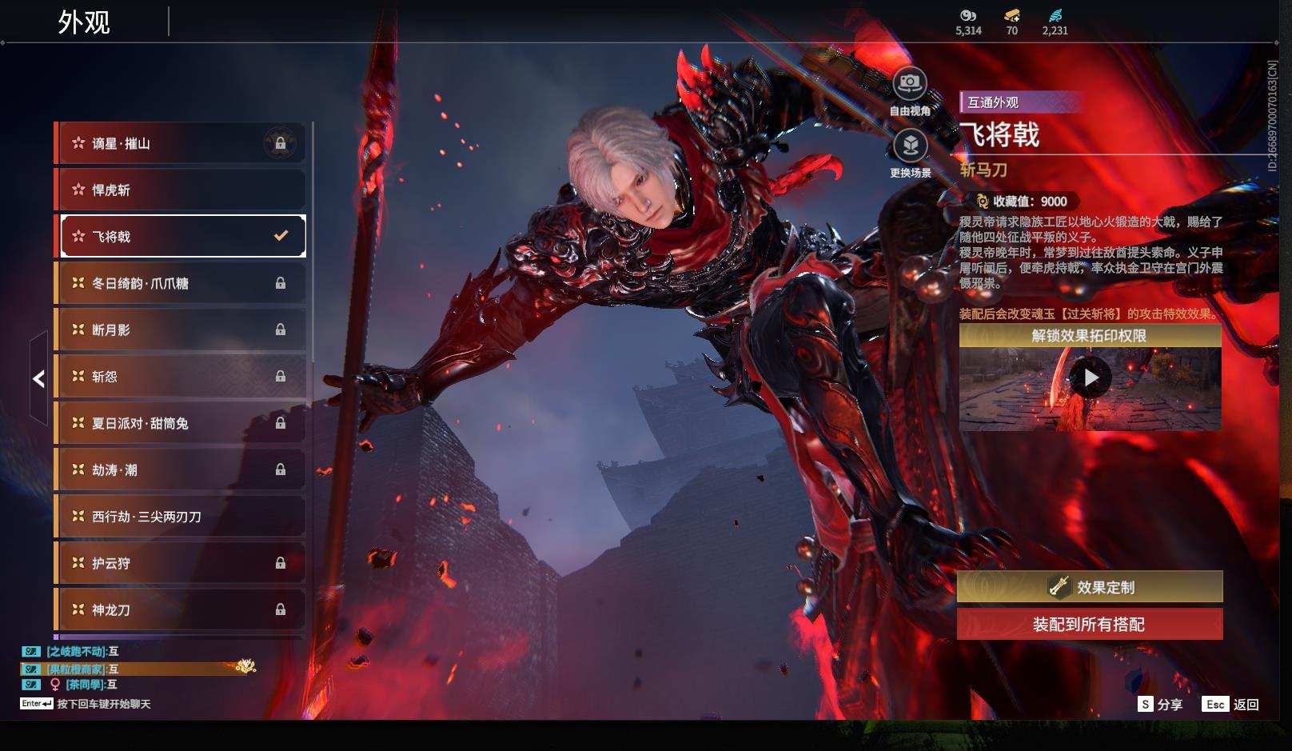Click the star icon on 悍虎斩 row
This screenshot has height=751, width=1292.
point(78,190)
